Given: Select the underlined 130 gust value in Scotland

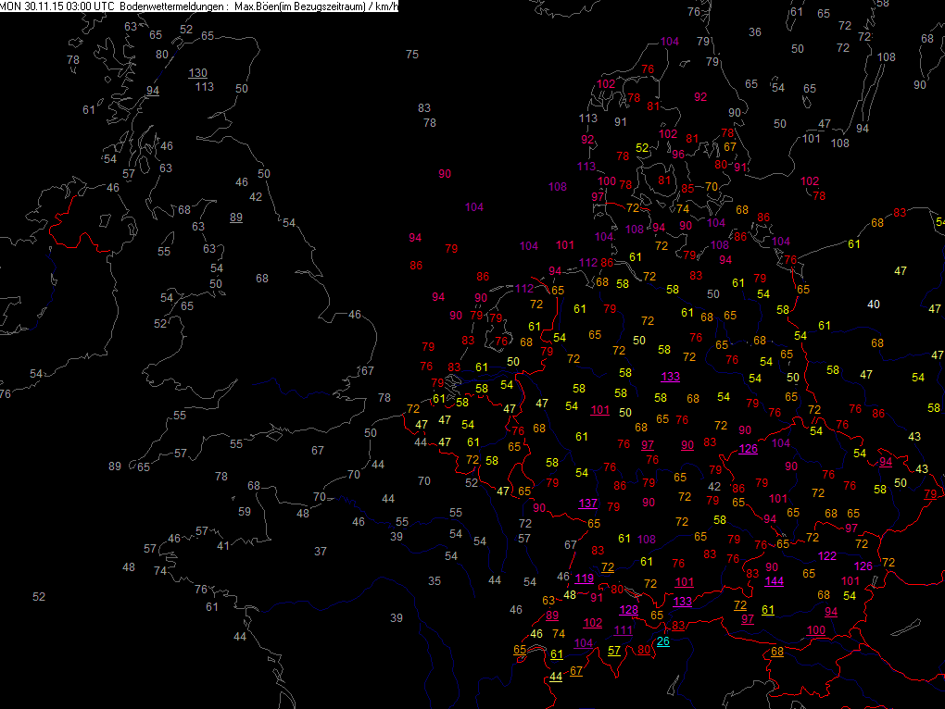Looking at the screenshot, I should tap(198, 73).
